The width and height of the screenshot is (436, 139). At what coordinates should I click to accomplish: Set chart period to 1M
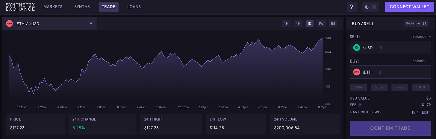click(x=333, y=24)
